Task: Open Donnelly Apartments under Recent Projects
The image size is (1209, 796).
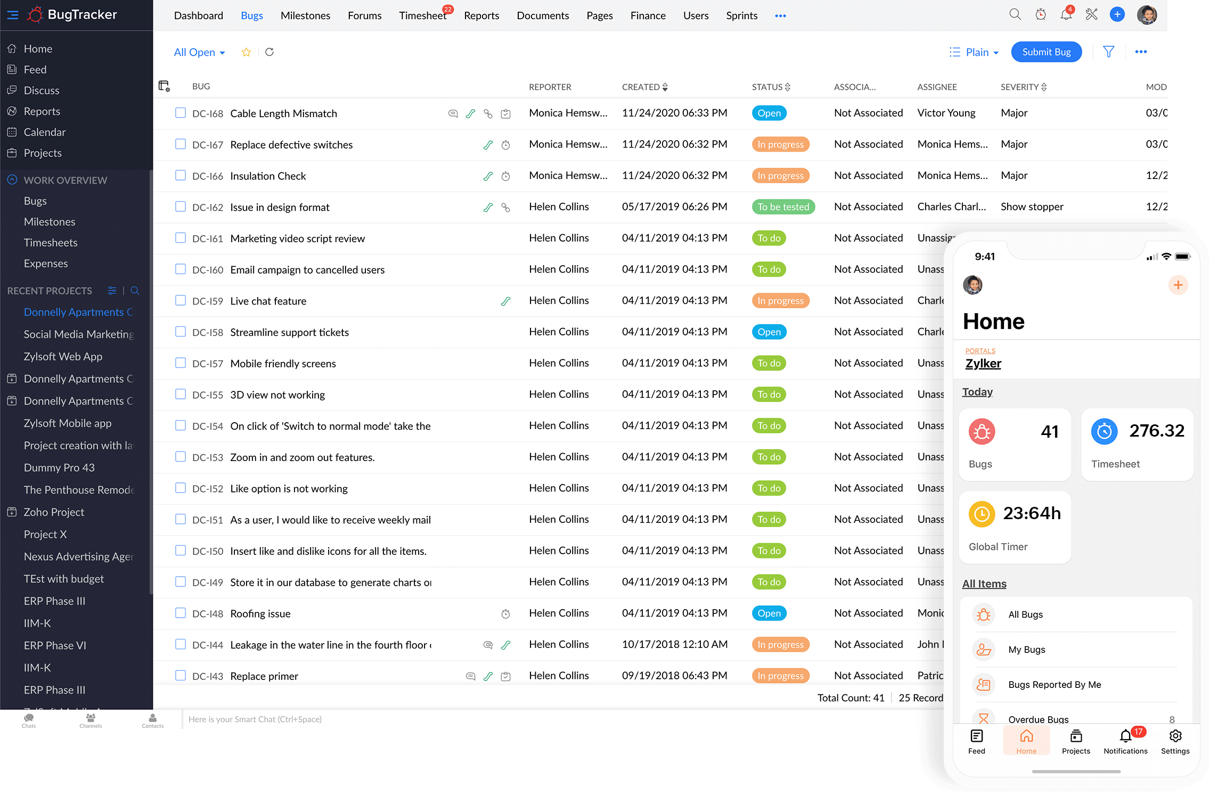Action: click(78, 312)
